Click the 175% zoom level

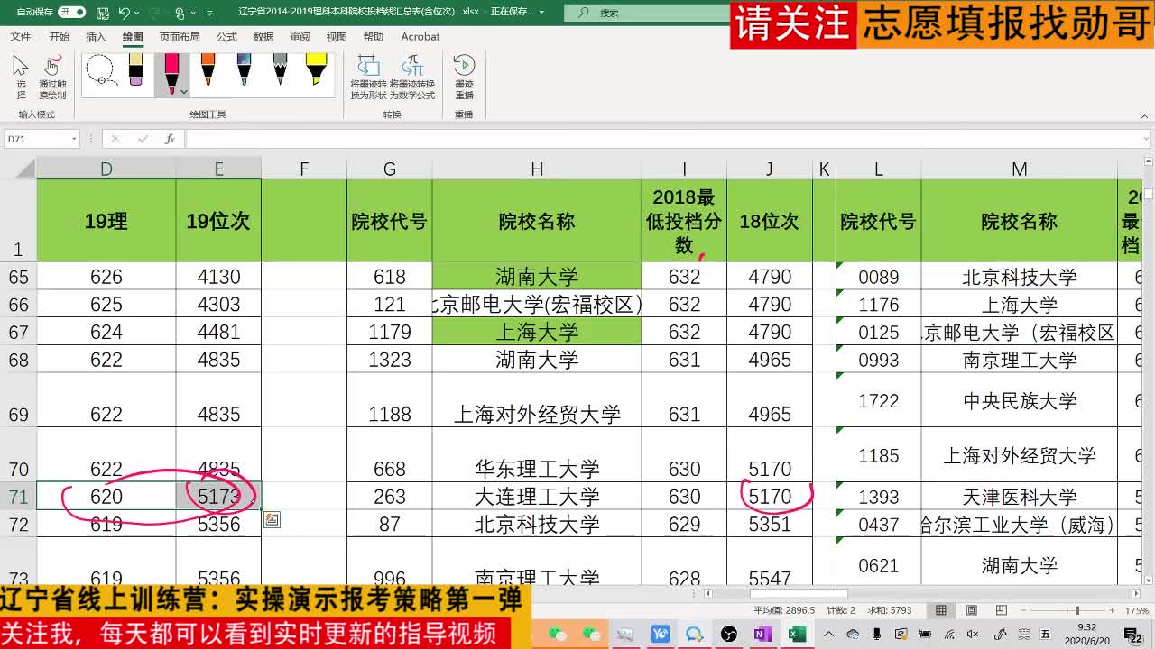1137,610
